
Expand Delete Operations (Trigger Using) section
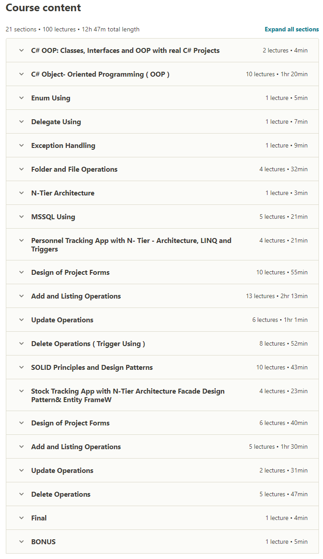coord(162,343)
